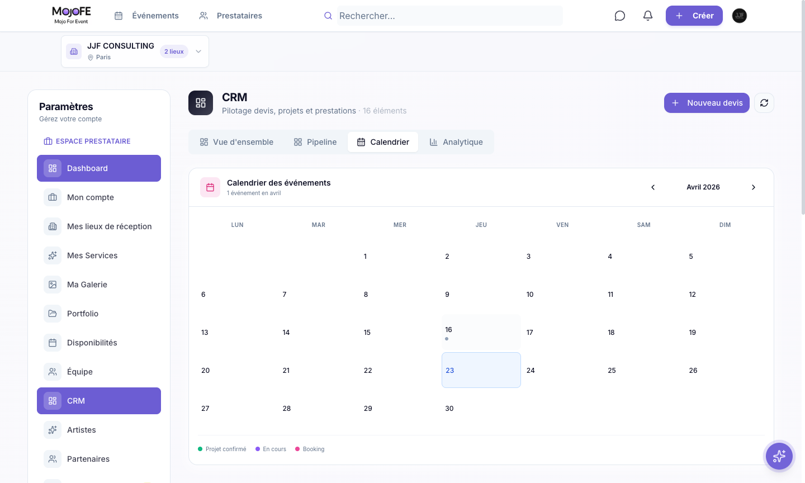Viewport: 805px width, 483px height.
Task: Go to the next month after Avril 2026
Action: pos(754,187)
